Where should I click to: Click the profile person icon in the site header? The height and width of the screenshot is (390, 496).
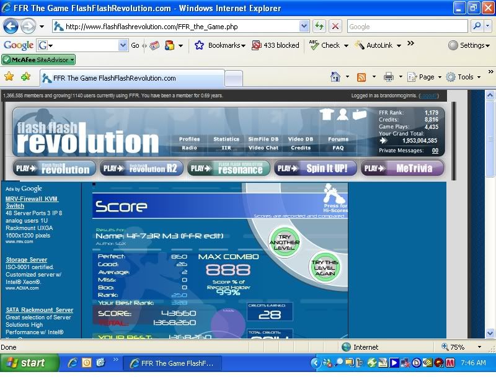point(342,114)
